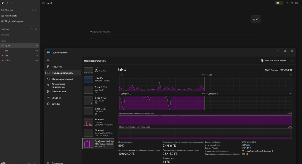The image size is (302, 164).
Task: Click the 'Working for 10m 19s' status text
Action: coord(100,32)
